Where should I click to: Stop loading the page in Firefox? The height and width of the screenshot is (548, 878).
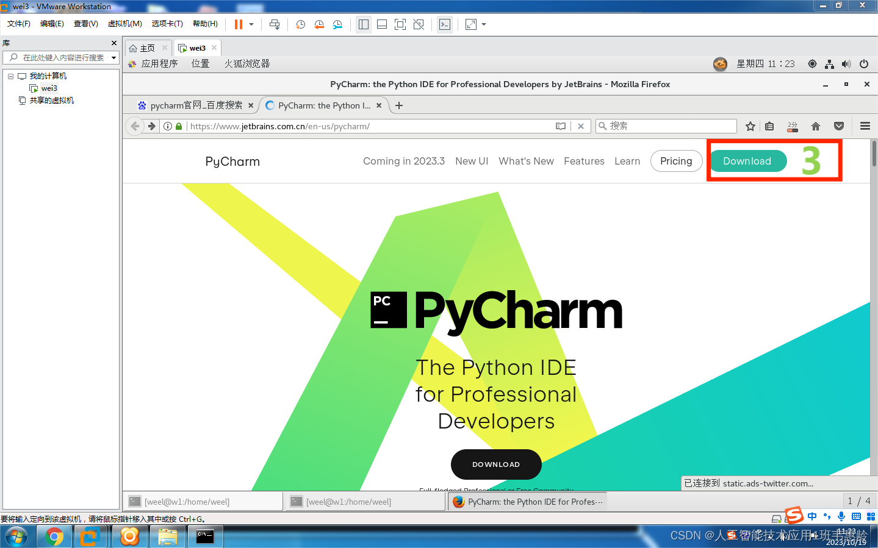(581, 126)
